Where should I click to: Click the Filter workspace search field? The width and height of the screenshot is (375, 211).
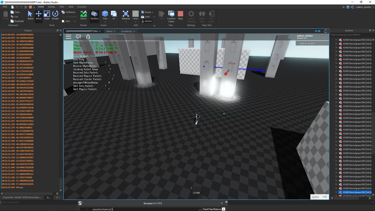[x=352, y=35]
